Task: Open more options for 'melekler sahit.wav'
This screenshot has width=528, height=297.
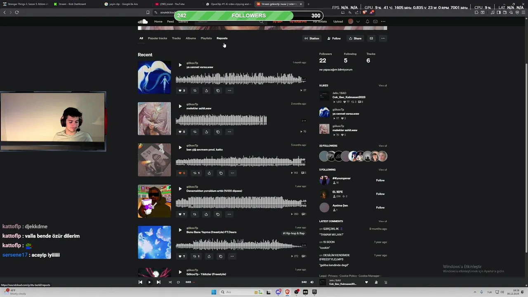Action: click(229, 132)
